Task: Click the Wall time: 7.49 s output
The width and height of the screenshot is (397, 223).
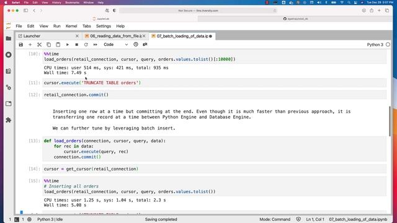Action: tap(65, 73)
